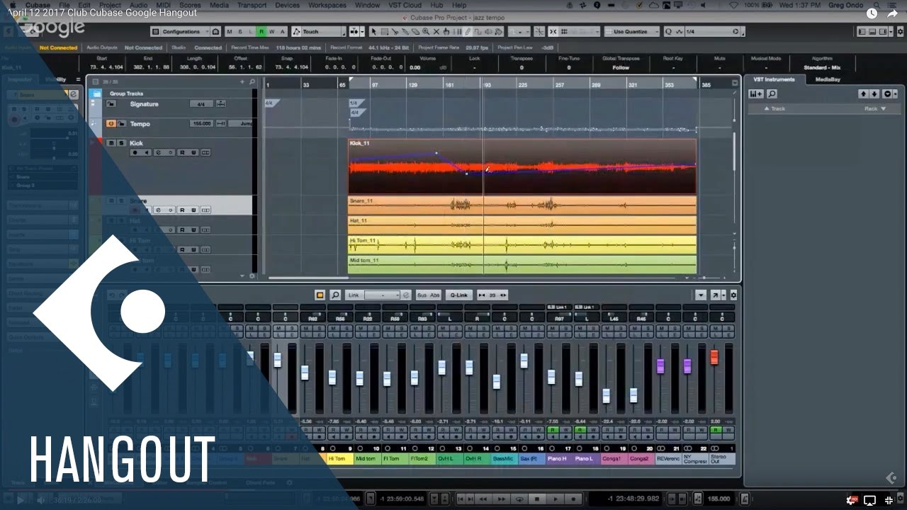Switch to the MediaBay tab
The width and height of the screenshot is (907, 510).
coord(827,79)
